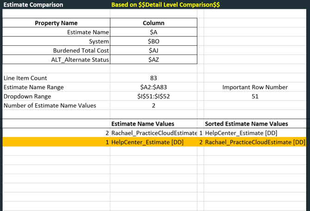Screen dimensions: 310x211
Task: Select the cell showing value 83
Action: click(x=154, y=78)
